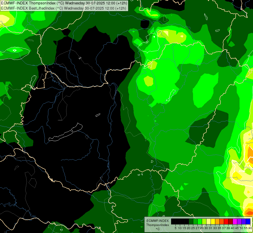Click the purple 45-50 legend swatch

(x=239, y=221)
